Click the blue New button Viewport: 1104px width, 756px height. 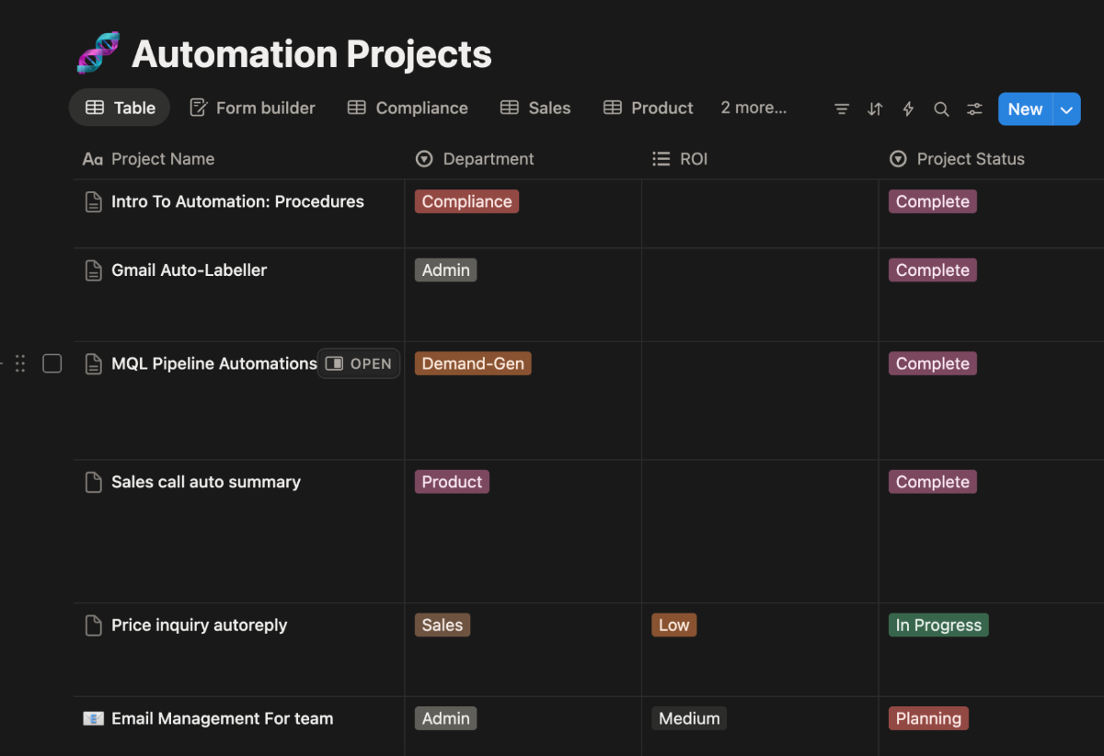point(1025,109)
